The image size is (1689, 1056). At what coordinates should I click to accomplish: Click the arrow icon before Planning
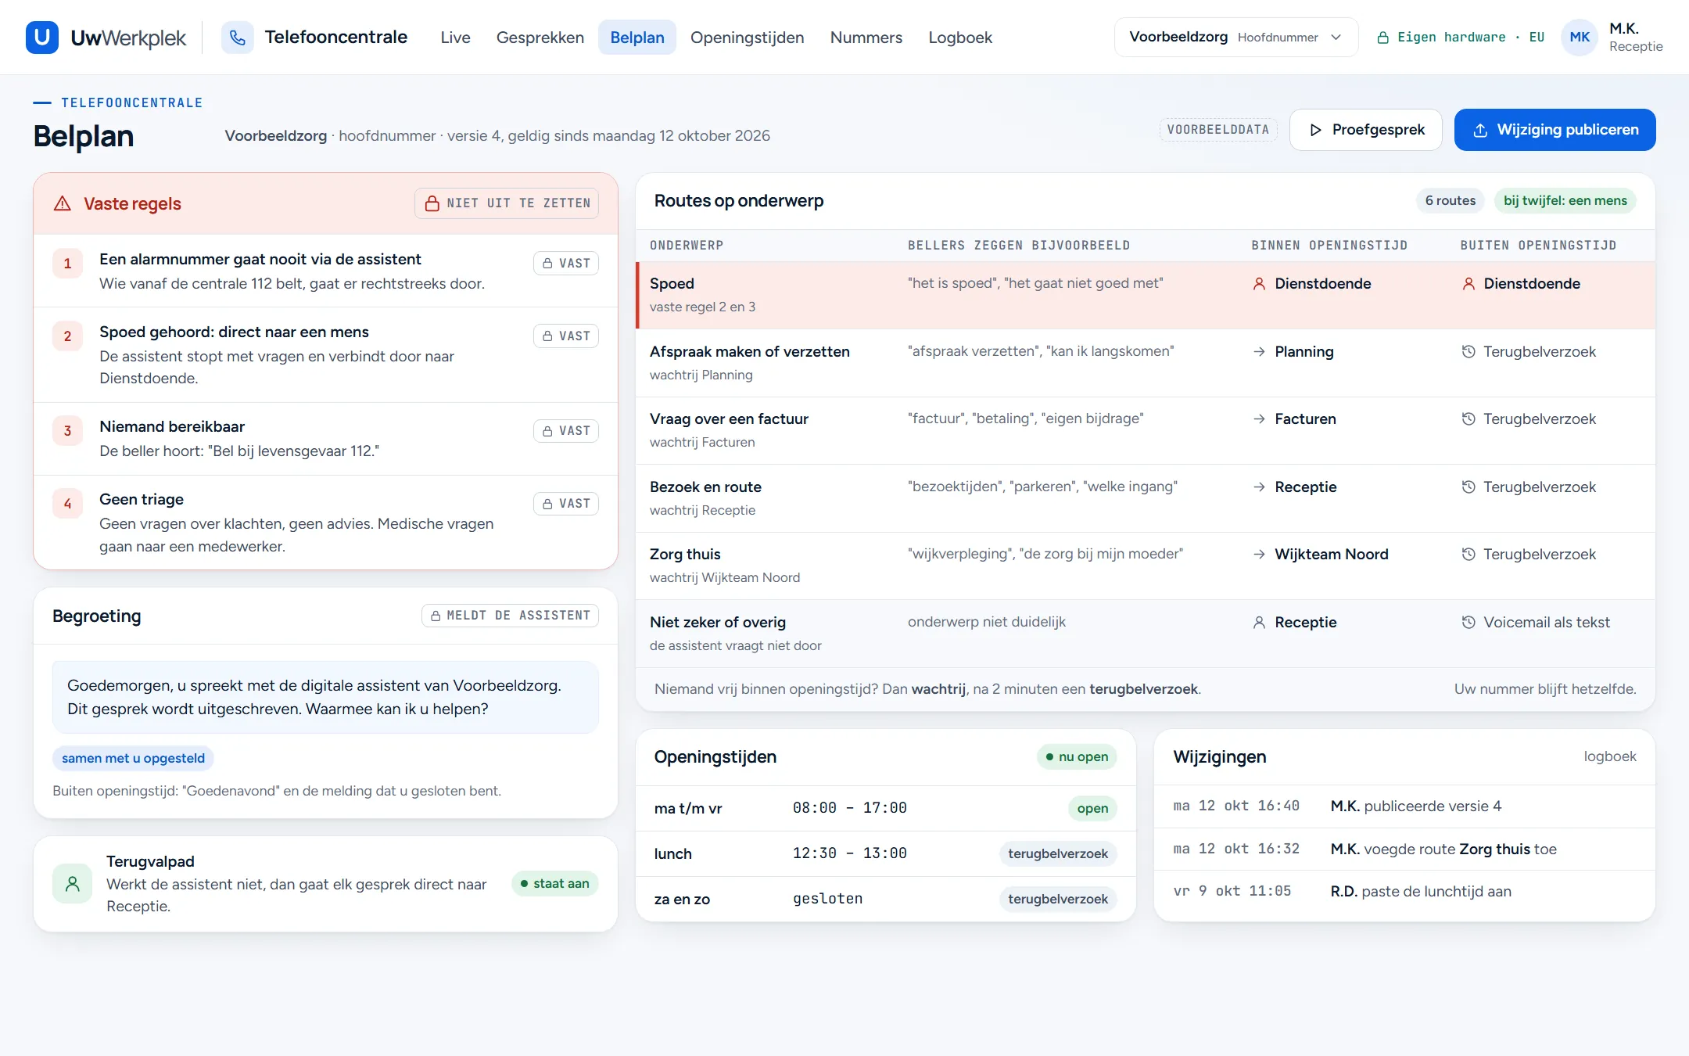(x=1259, y=352)
